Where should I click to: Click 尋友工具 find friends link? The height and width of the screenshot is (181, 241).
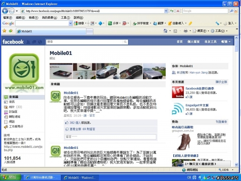point(210,42)
